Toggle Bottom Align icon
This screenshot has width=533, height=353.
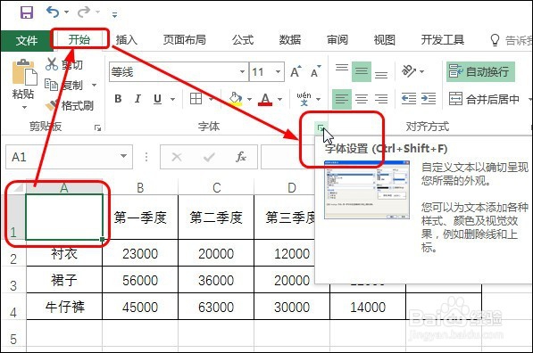pyautogui.click(x=381, y=75)
